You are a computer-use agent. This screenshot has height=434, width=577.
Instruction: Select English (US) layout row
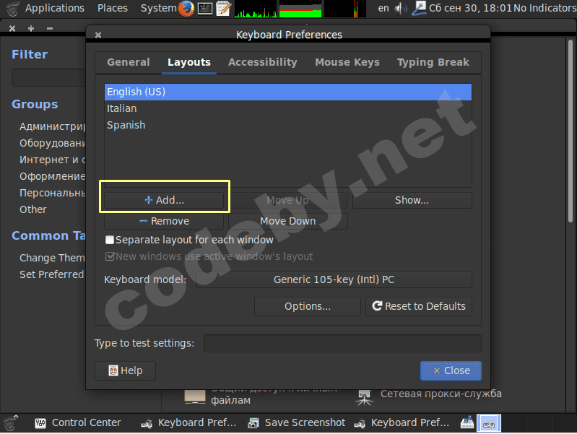click(x=287, y=92)
